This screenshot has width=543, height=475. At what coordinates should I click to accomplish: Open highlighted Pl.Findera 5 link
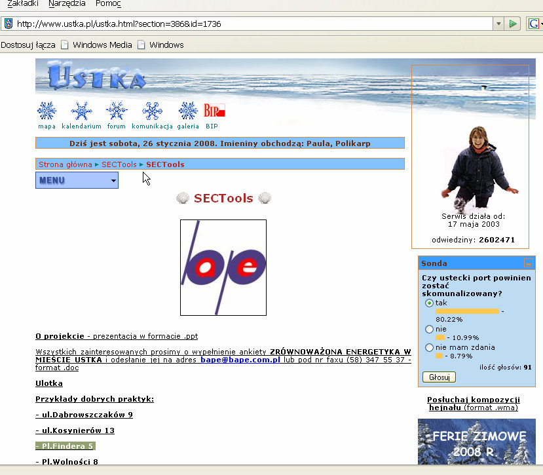coord(66,446)
